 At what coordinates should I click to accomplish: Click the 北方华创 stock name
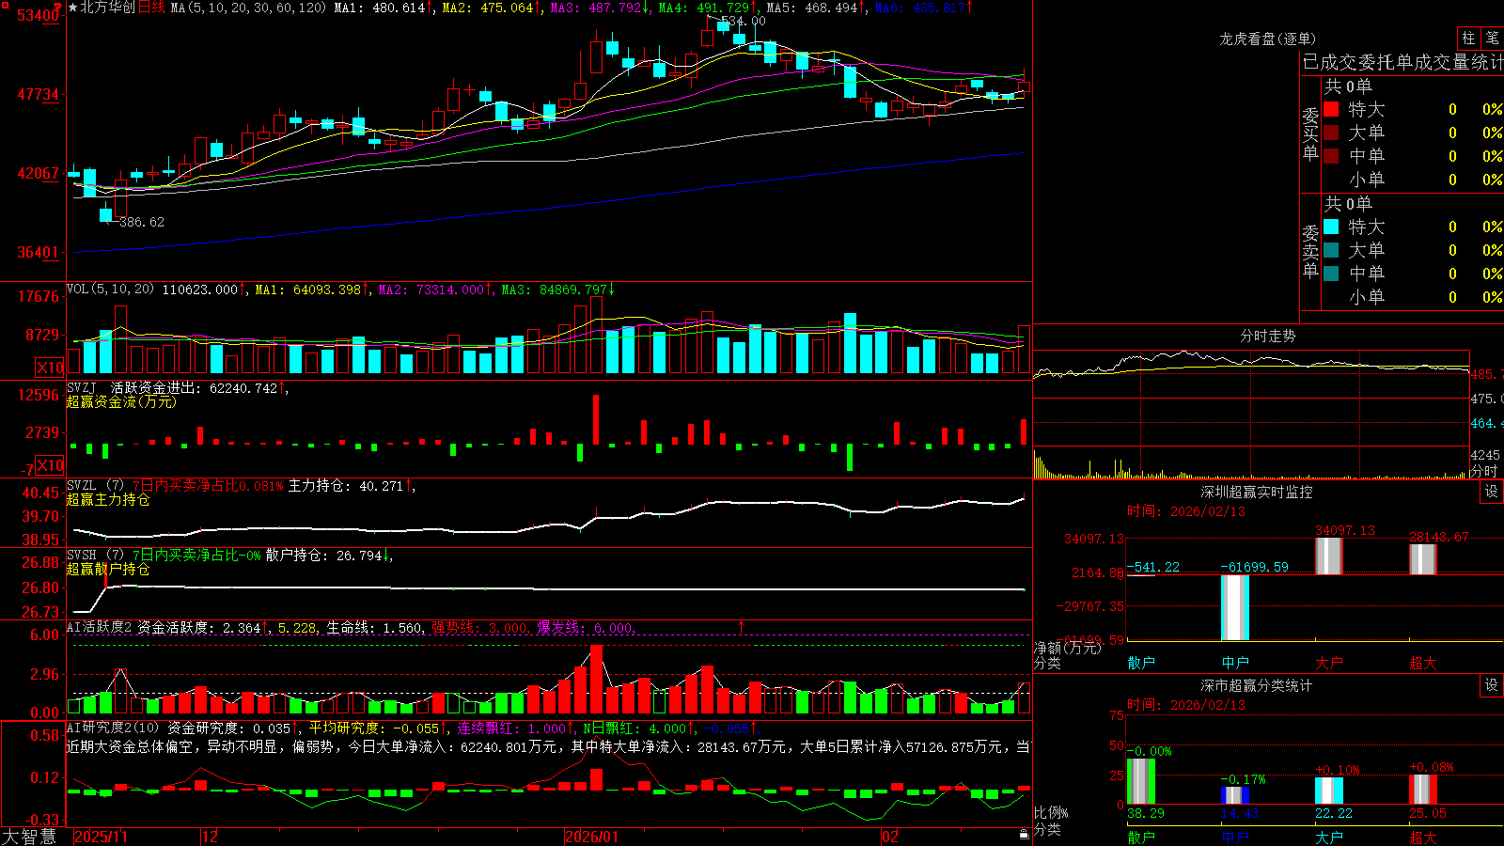[108, 8]
